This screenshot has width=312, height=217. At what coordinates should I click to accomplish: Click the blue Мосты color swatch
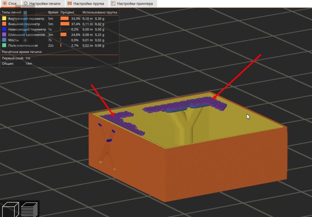coord(4,40)
